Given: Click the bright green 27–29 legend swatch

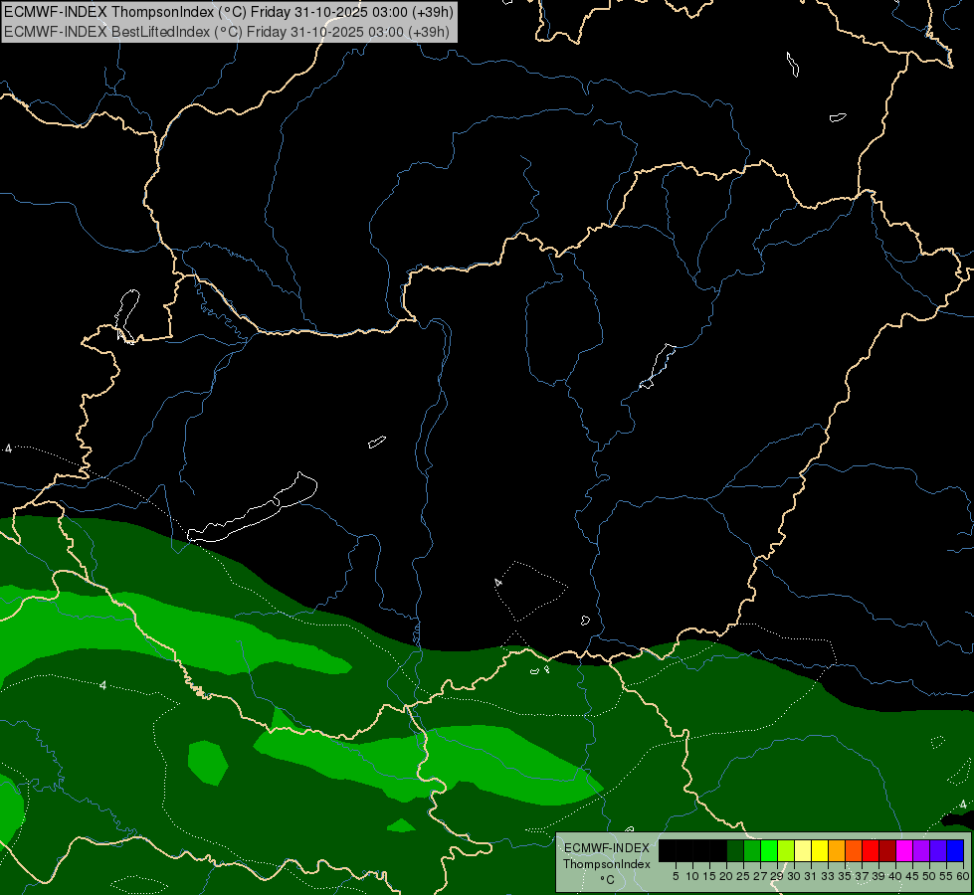Looking at the screenshot, I should (769, 850).
